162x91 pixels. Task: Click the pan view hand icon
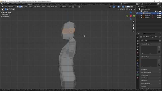coord(134,25)
